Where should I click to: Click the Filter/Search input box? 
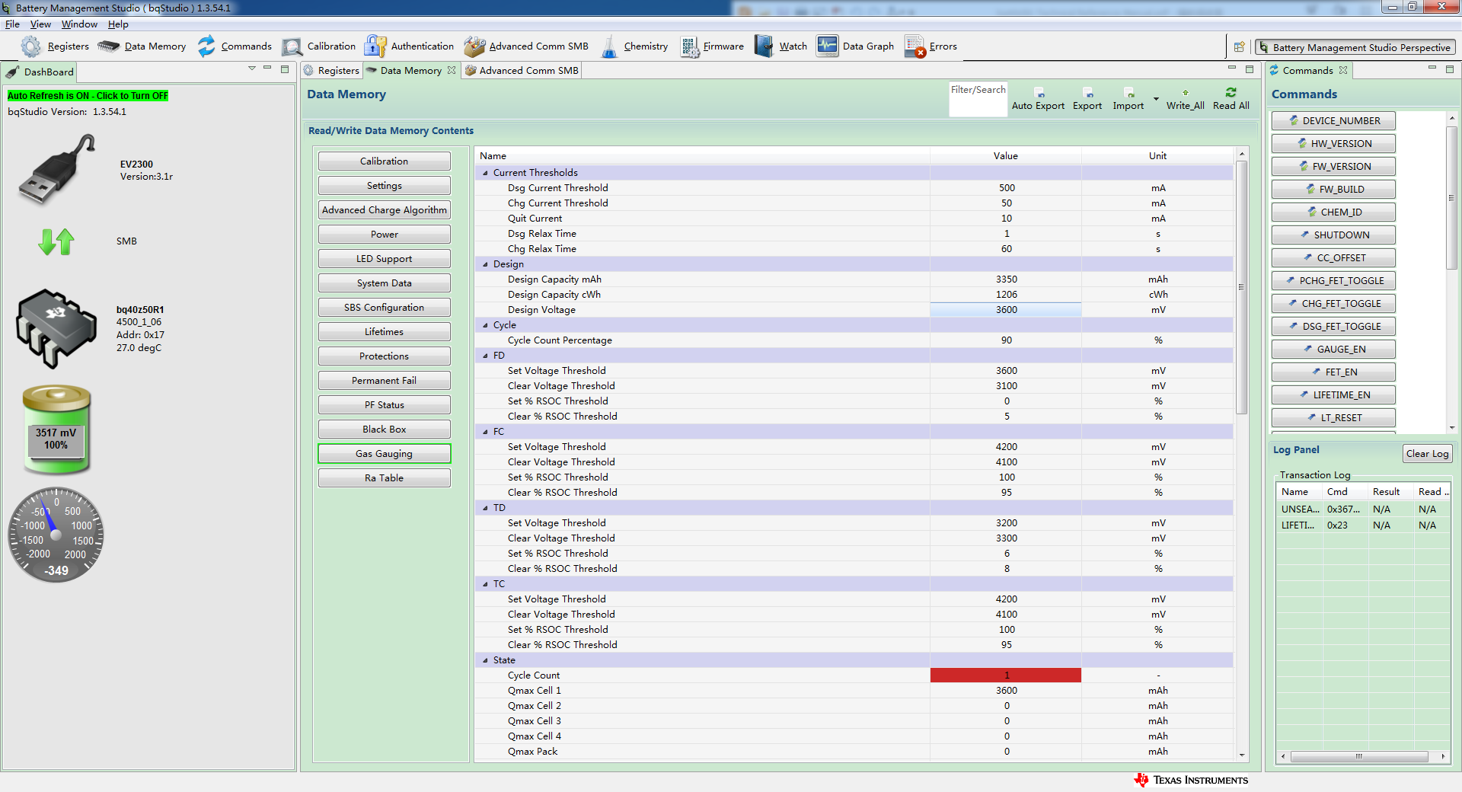point(978,99)
